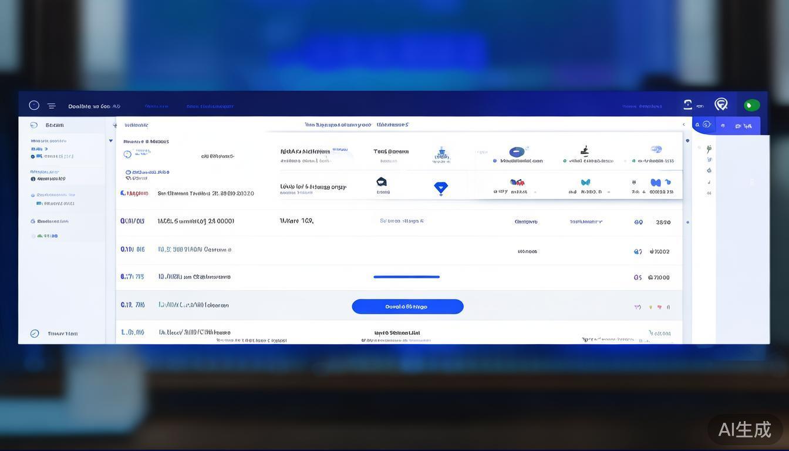
Task: Click the clock icon next to the search icon
Action: pyautogui.click(x=706, y=124)
